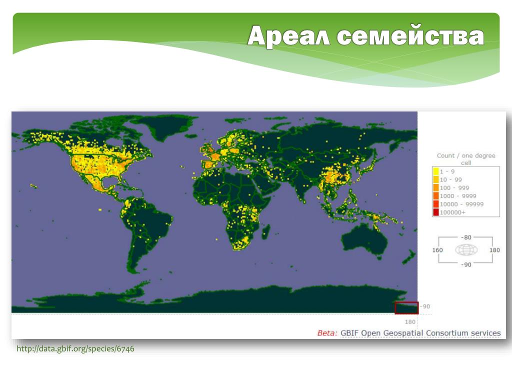Image resolution: width=512 pixels, height=384 pixels.
Task: Open the data.gbif.org/species/6746 link
Action: coord(75,348)
